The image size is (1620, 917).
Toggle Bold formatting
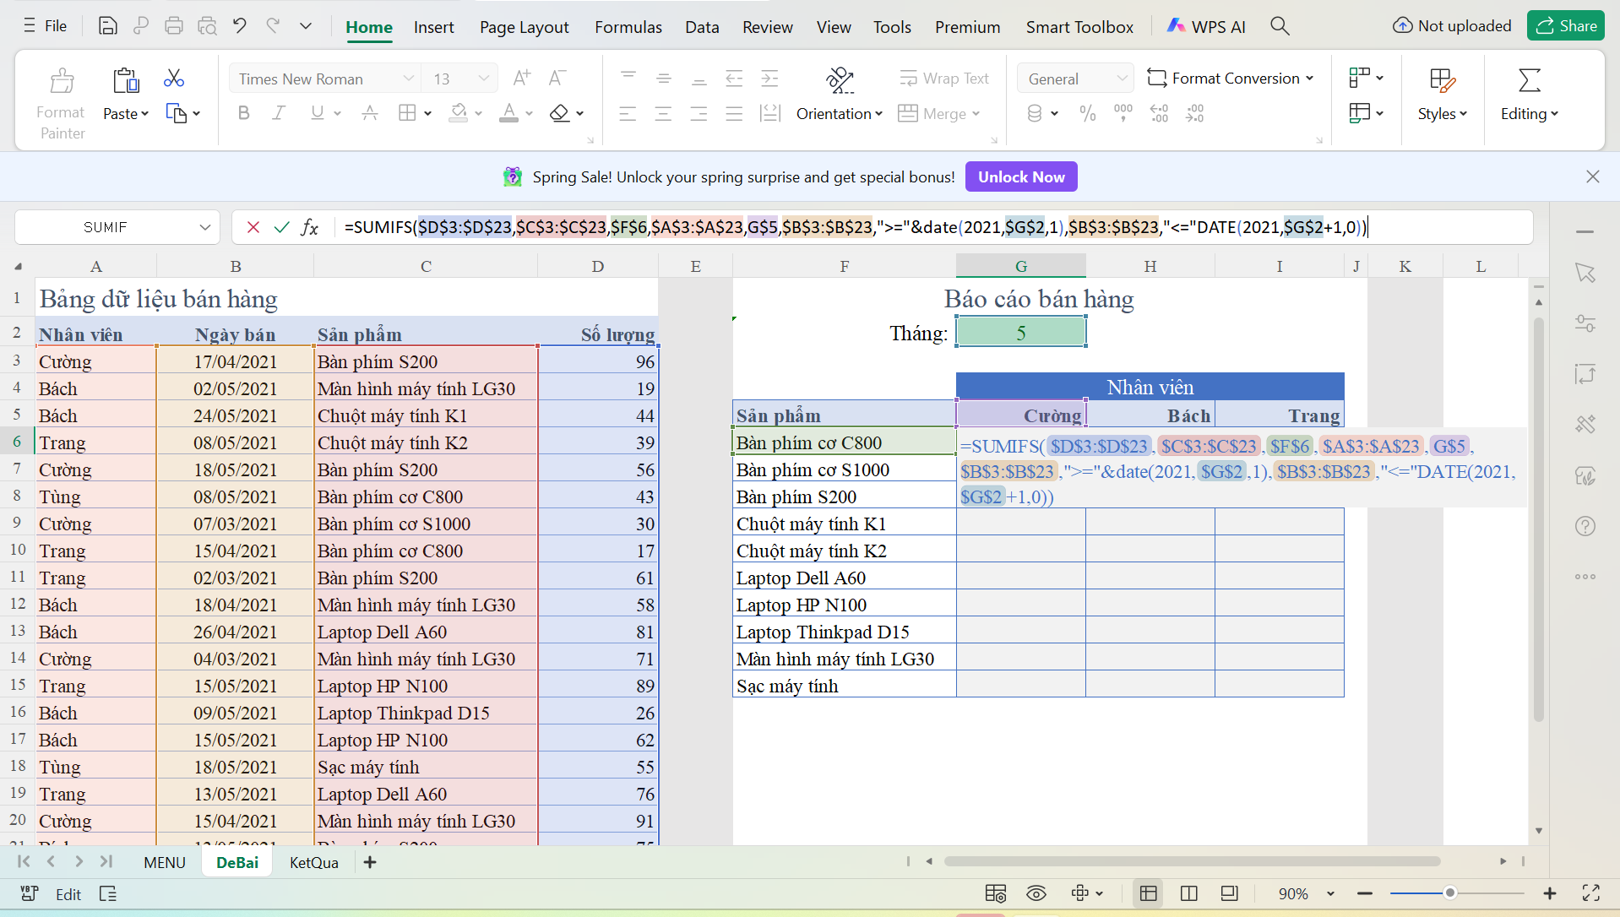click(244, 113)
